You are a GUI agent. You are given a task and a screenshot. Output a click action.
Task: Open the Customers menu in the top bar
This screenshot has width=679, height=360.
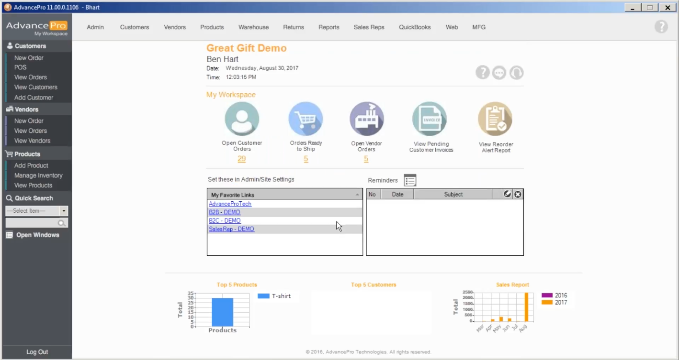tap(135, 27)
